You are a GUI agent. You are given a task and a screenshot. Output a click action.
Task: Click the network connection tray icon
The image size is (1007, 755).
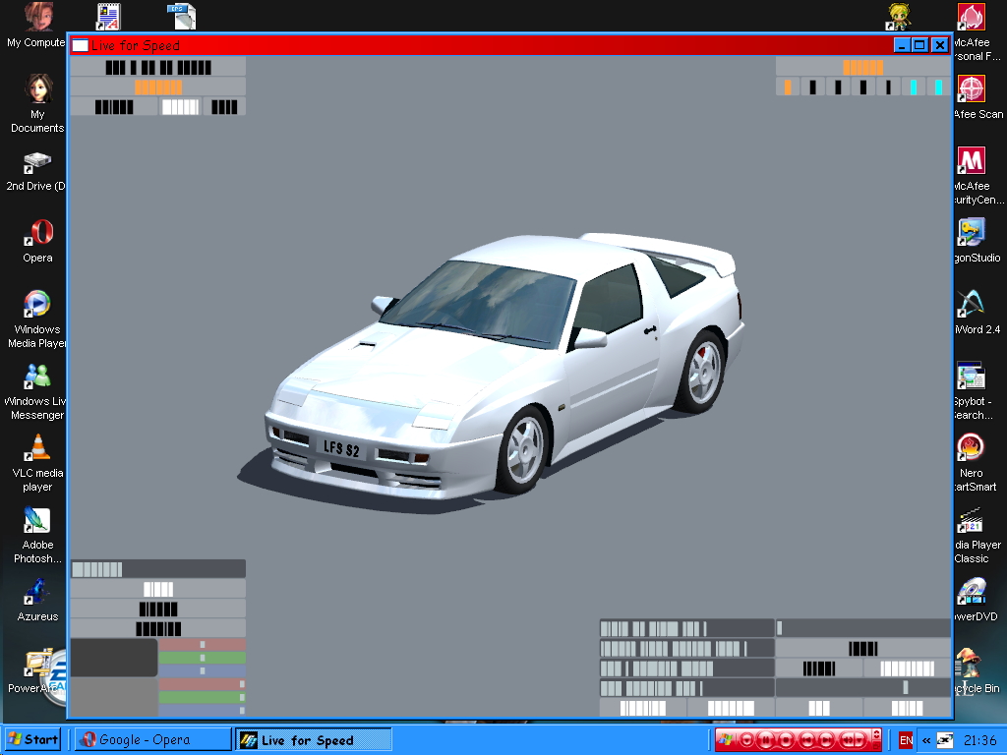(946, 740)
